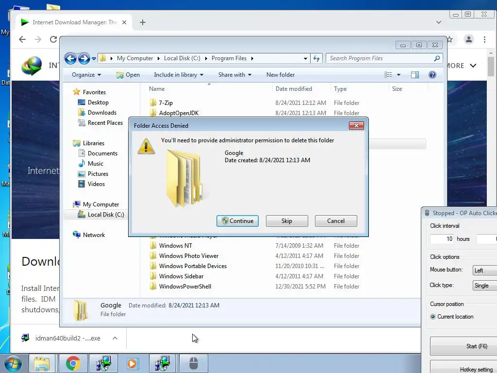The width and height of the screenshot is (497, 373).
Task: Open the address bar history dropdown
Action: (305, 58)
